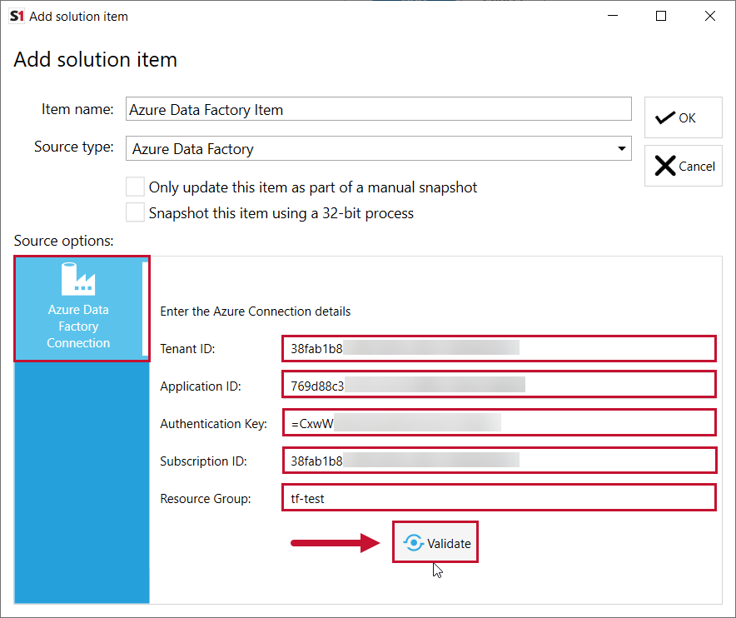Click the Validate button

click(435, 542)
